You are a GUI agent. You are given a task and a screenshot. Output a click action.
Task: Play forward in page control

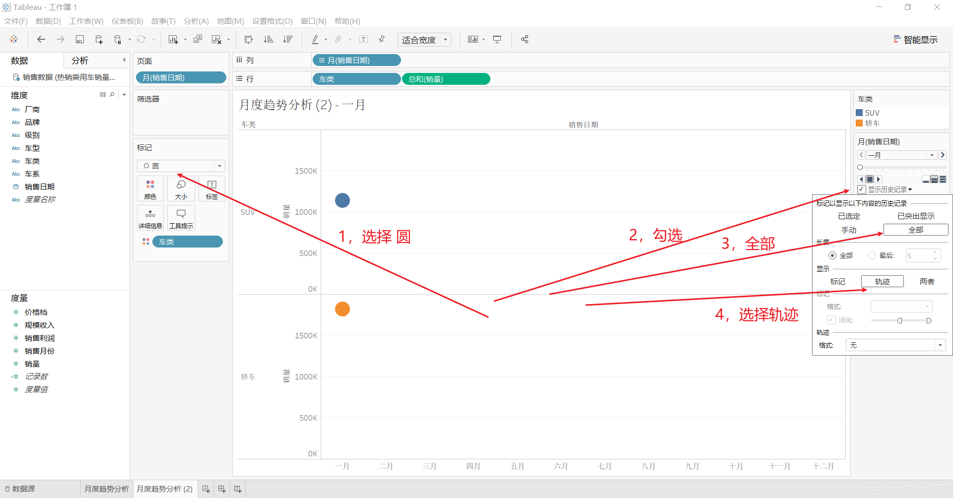[x=879, y=179]
